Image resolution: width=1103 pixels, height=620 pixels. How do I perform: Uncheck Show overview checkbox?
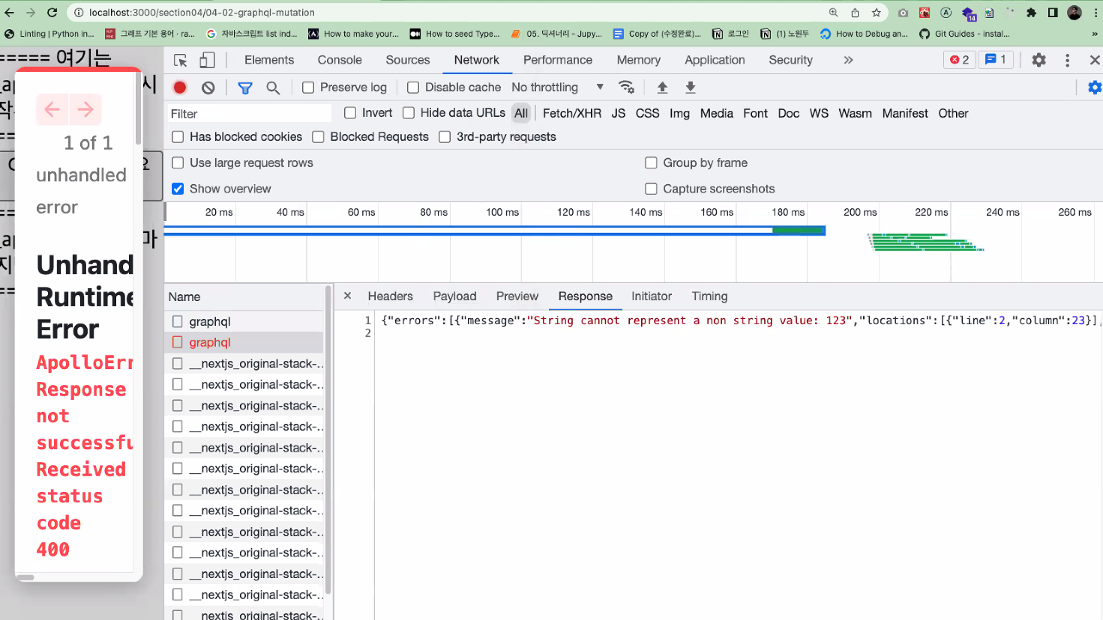click(178, 189)
